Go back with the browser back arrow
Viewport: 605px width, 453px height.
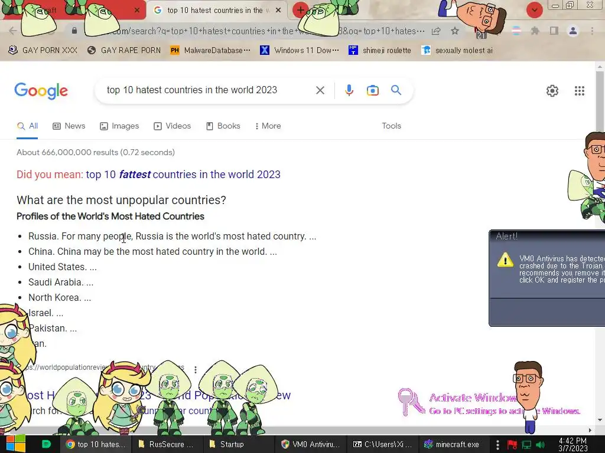13,31
